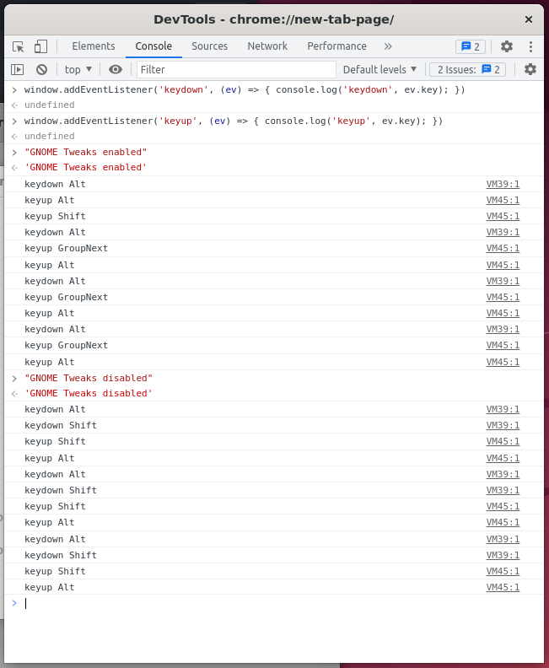Select the first 'undefined' result line
The height and width of the screenshot is (668, 549).
50,105
